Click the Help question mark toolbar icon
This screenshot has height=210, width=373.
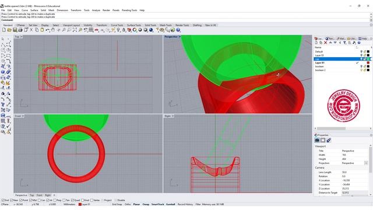pos(178,30)
